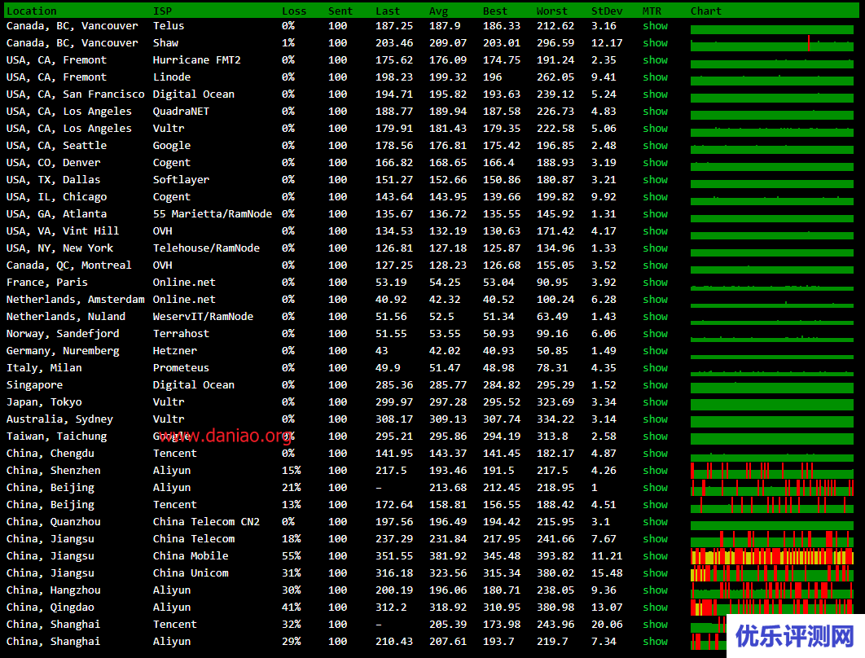Viewport: 865px width, 658px height.
Task: Click the ISP column header
Action: (x=162, y=11)
